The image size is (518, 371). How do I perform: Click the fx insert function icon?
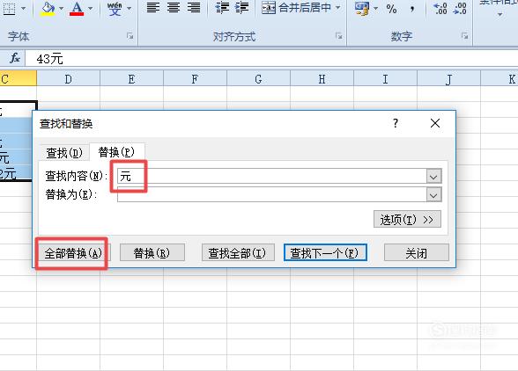pyautogui.click(x=14, y=58)
